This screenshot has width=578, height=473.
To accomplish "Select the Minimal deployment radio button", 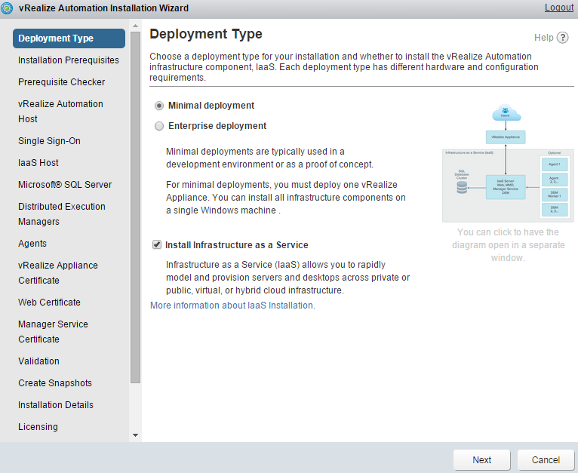I will 159,106.
